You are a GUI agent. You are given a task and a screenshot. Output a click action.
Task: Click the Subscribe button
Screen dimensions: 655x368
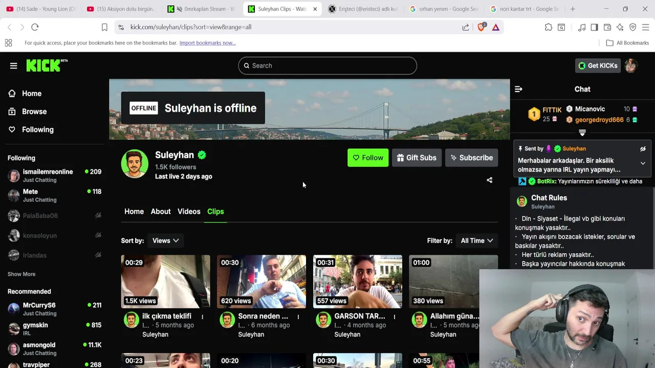tap(471, 158)
